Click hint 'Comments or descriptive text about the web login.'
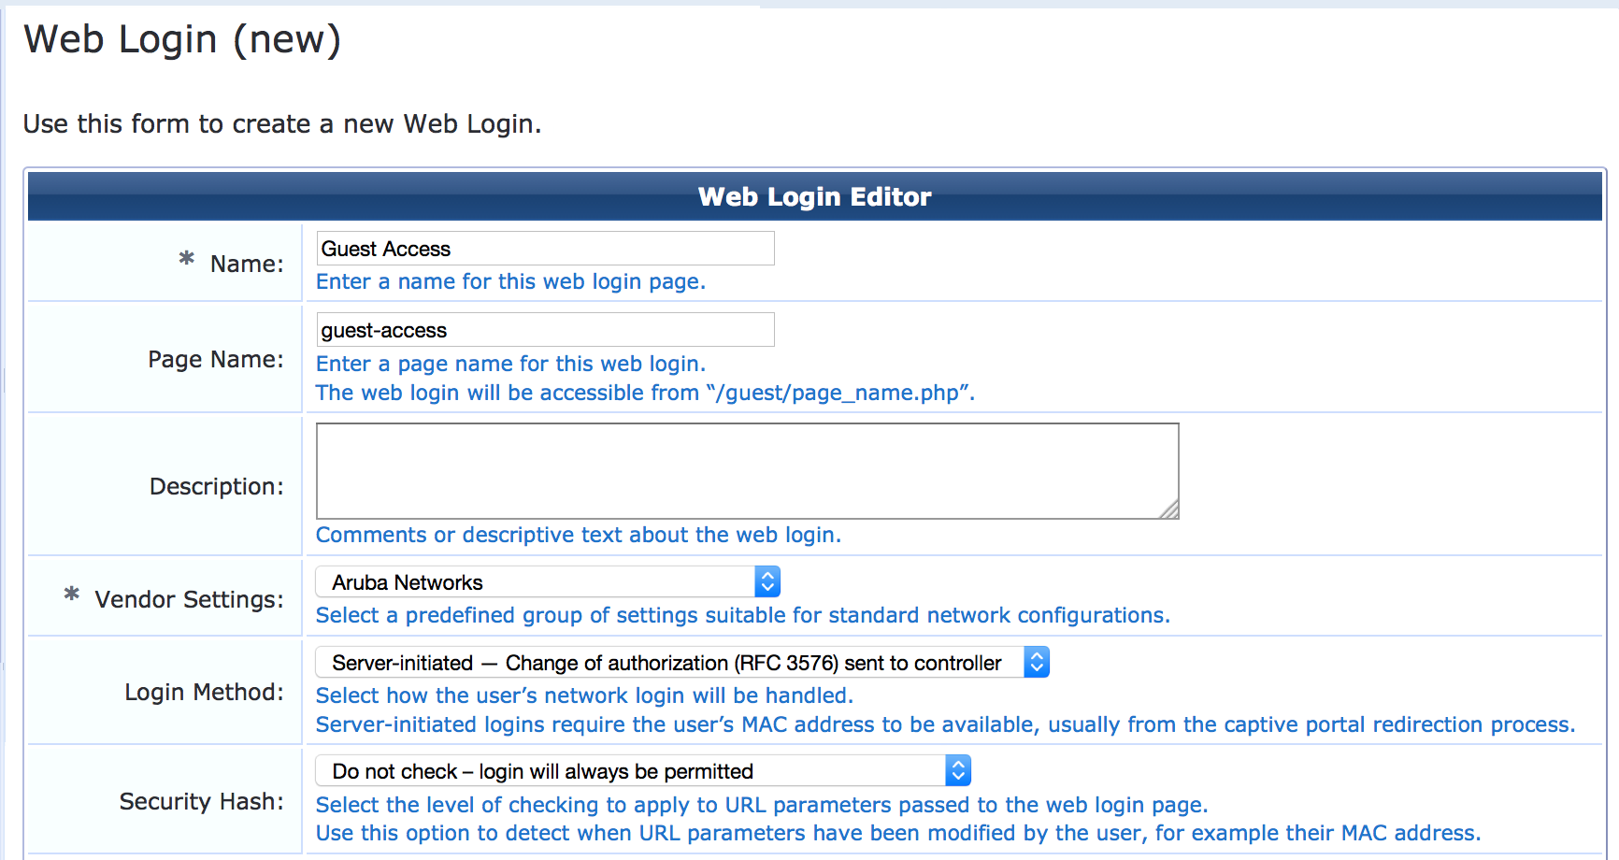This screenshot has width=1619, height=860. click(x=579, y=535)
